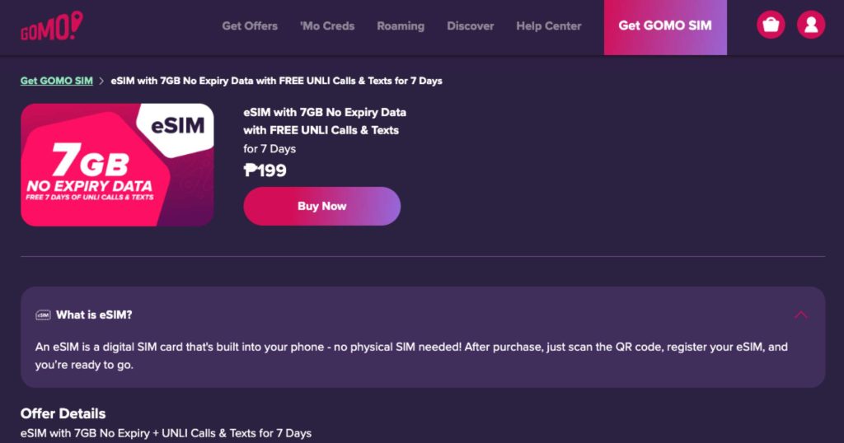
Task: Click the 7GB No Expiry Data eSIM image
Action: coord(117,165)
